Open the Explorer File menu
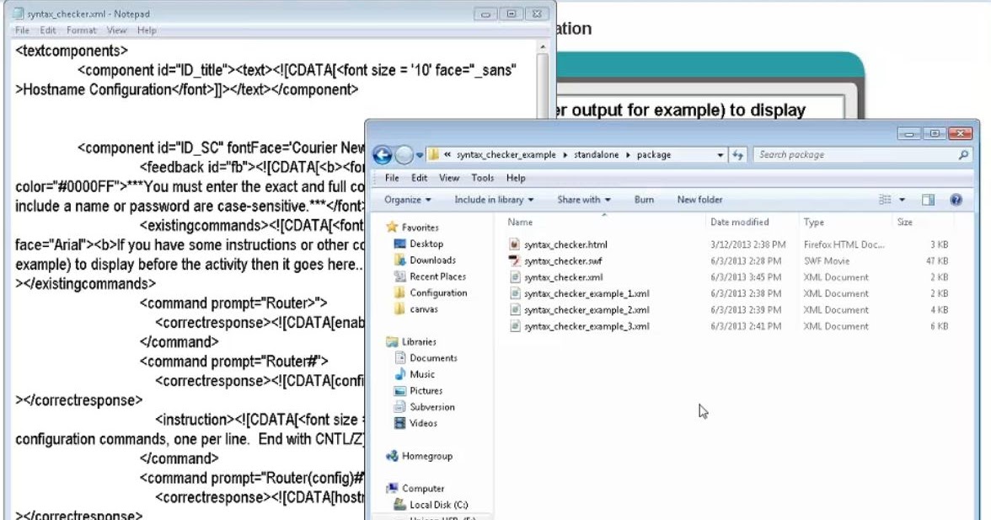Image resolution: width=991 pixels, height=520 pixels. (x=392, y=178)
